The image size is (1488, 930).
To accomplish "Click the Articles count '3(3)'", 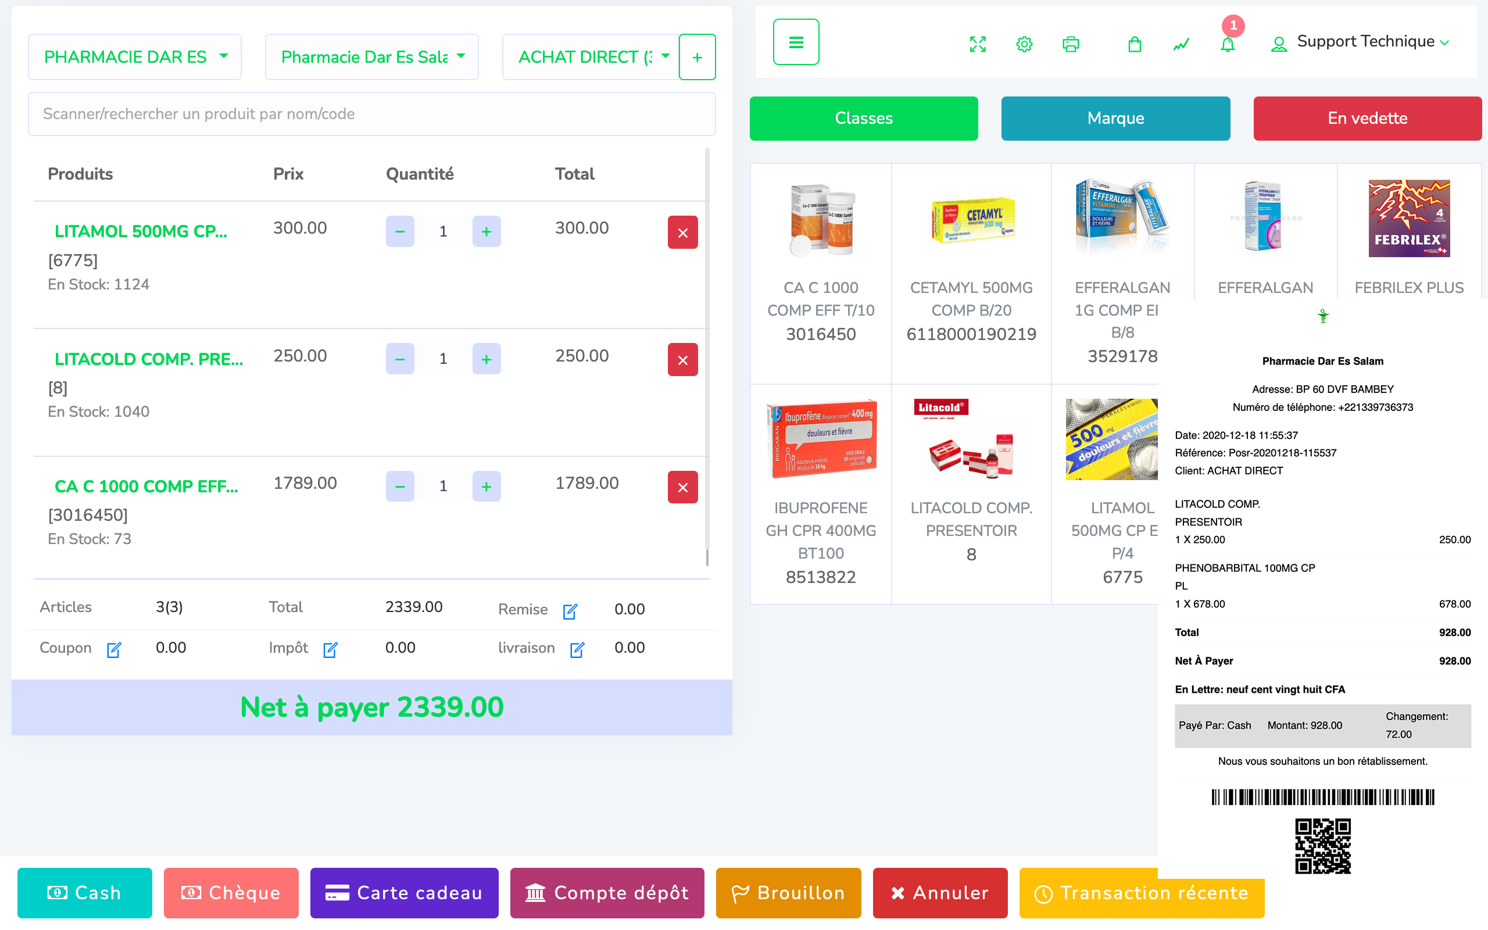I will click(x=169, y=607).
